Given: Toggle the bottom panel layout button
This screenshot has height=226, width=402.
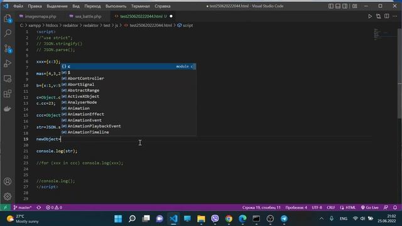Looking at the screenshot, I should tap(338, 6).
